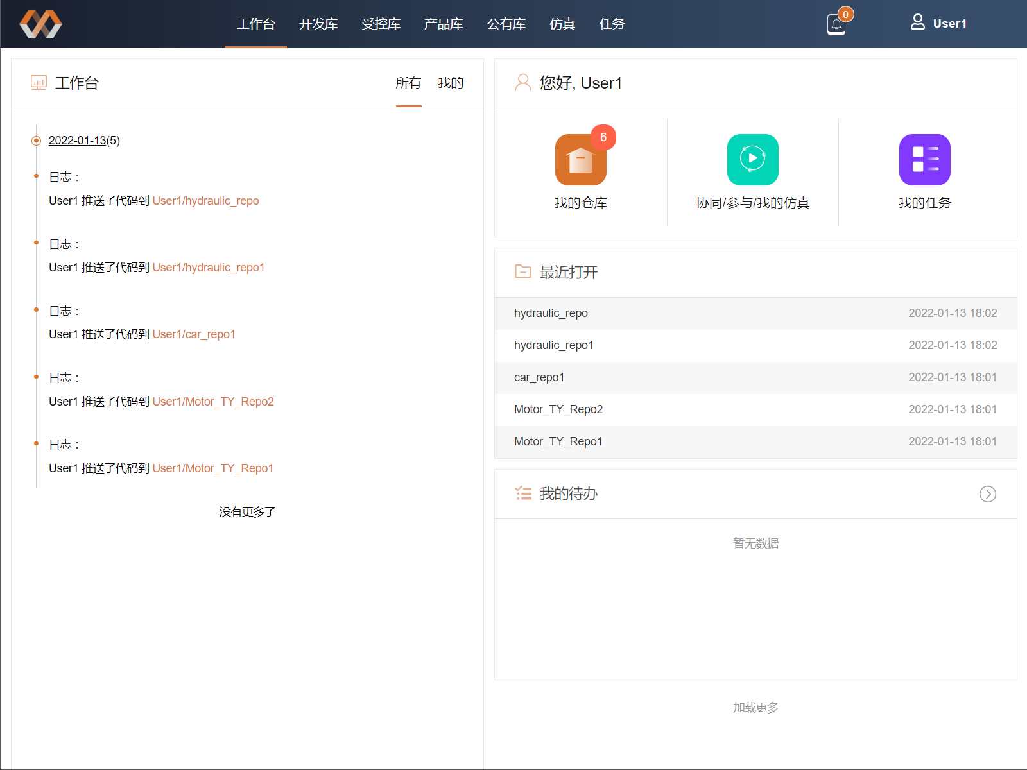Open recent item hydraulic_repo1

[x=755, y=345]
